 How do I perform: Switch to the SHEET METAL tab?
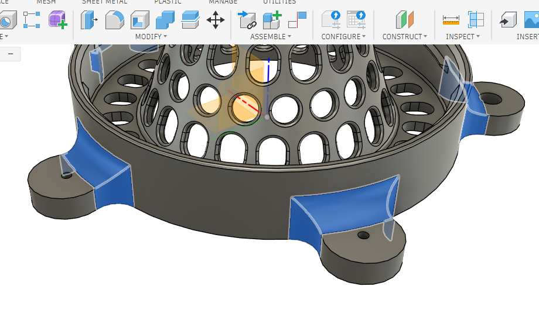[104, 2]
